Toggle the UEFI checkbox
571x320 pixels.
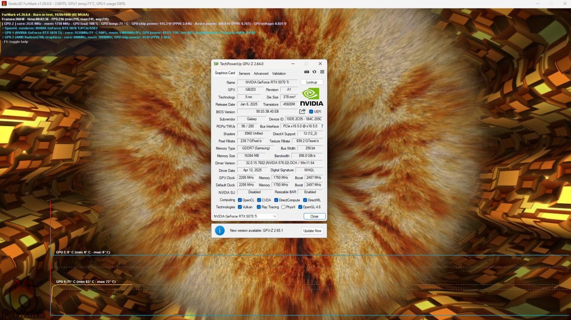tap(311, 112)
